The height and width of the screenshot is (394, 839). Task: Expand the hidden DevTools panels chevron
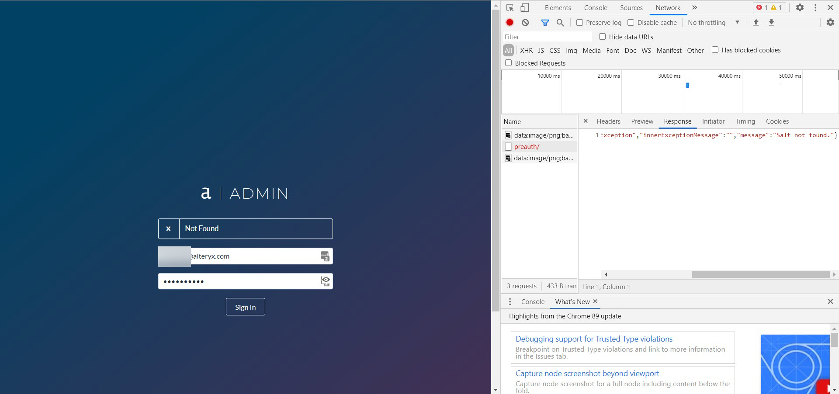coord(694,7)
